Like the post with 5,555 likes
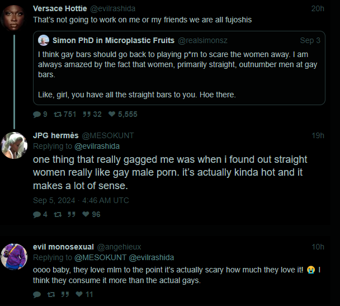Screen dimensions: 340x306 [111, 114]
